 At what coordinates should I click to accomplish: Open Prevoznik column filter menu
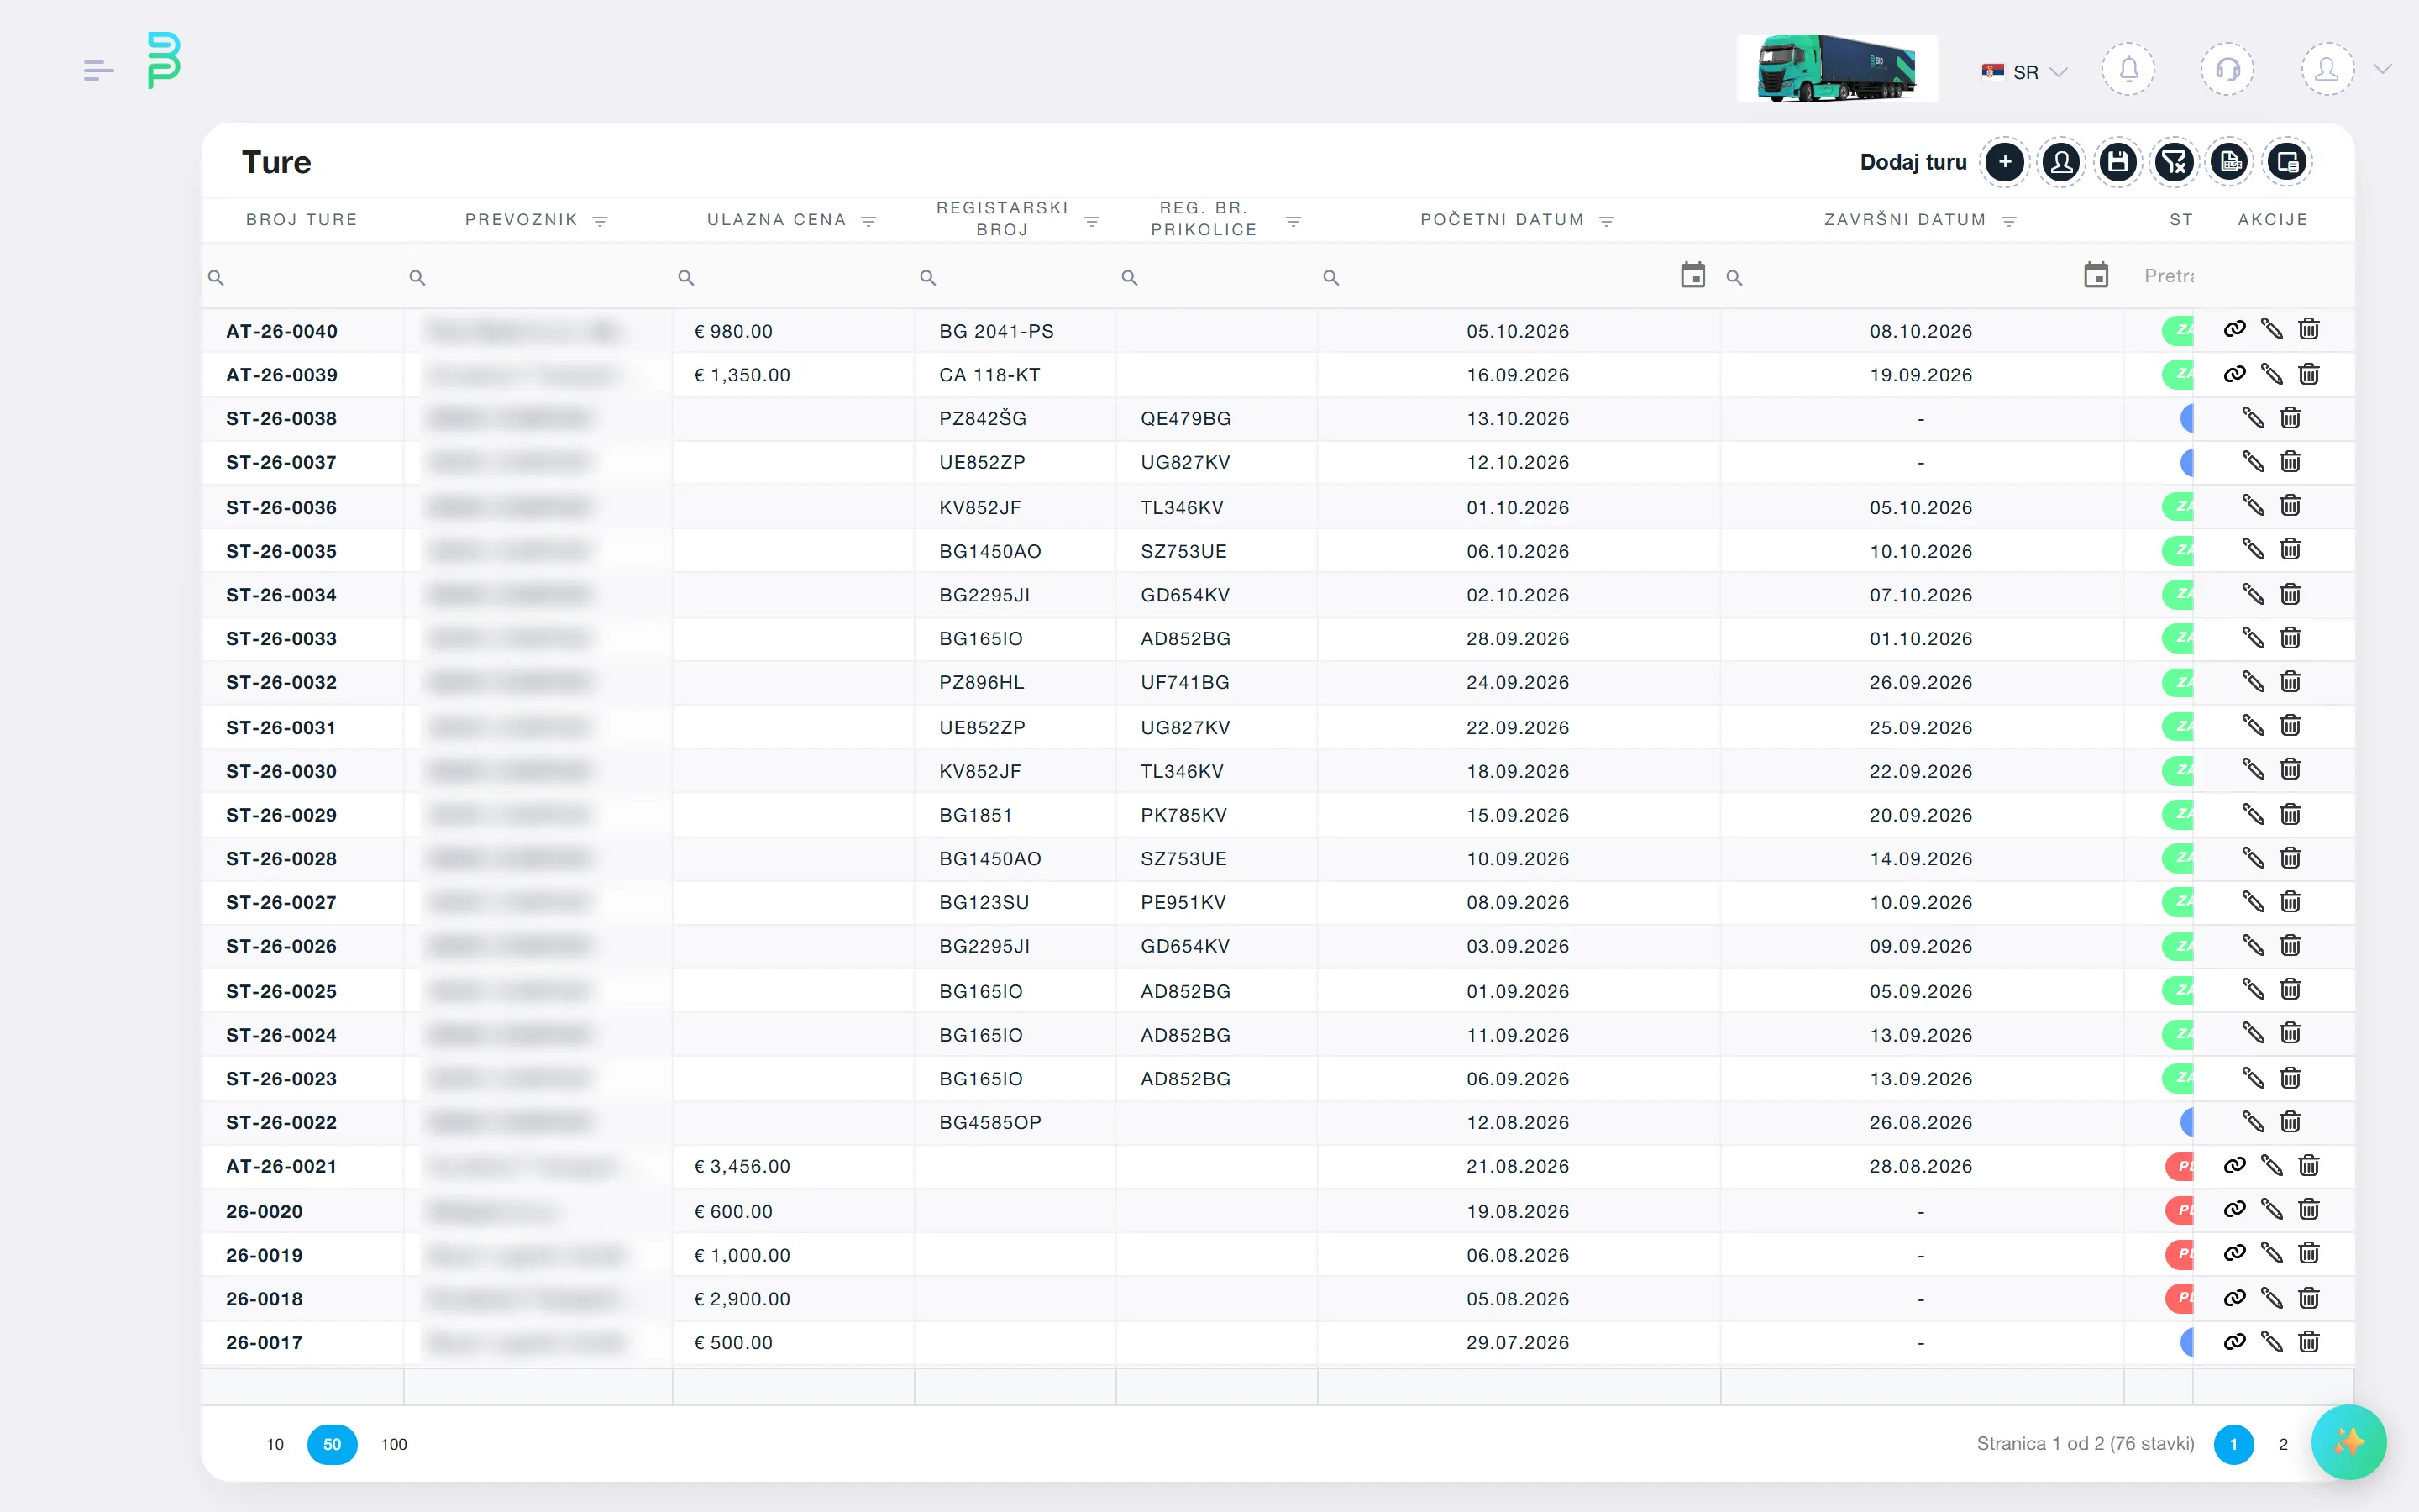click(x=600, y=221)
